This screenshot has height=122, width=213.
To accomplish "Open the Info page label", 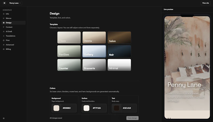I will pyautogui.click(x=7, y=14).
